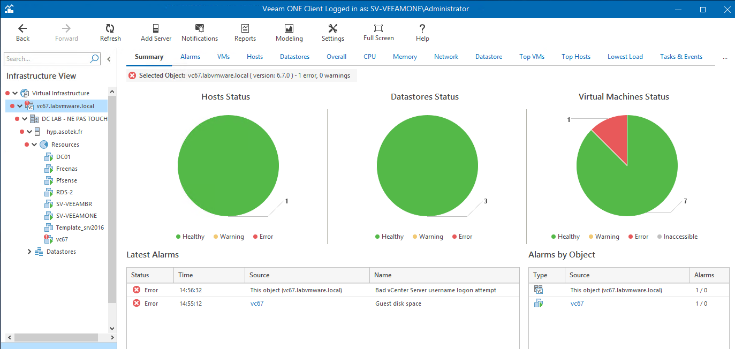Click the Resources pool icon
The image size is (735, 349).
pos(44,145)
